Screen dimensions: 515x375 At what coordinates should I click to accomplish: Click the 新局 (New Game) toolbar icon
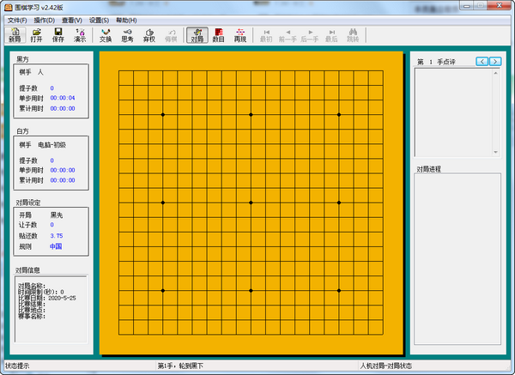(x=15, y=34)
